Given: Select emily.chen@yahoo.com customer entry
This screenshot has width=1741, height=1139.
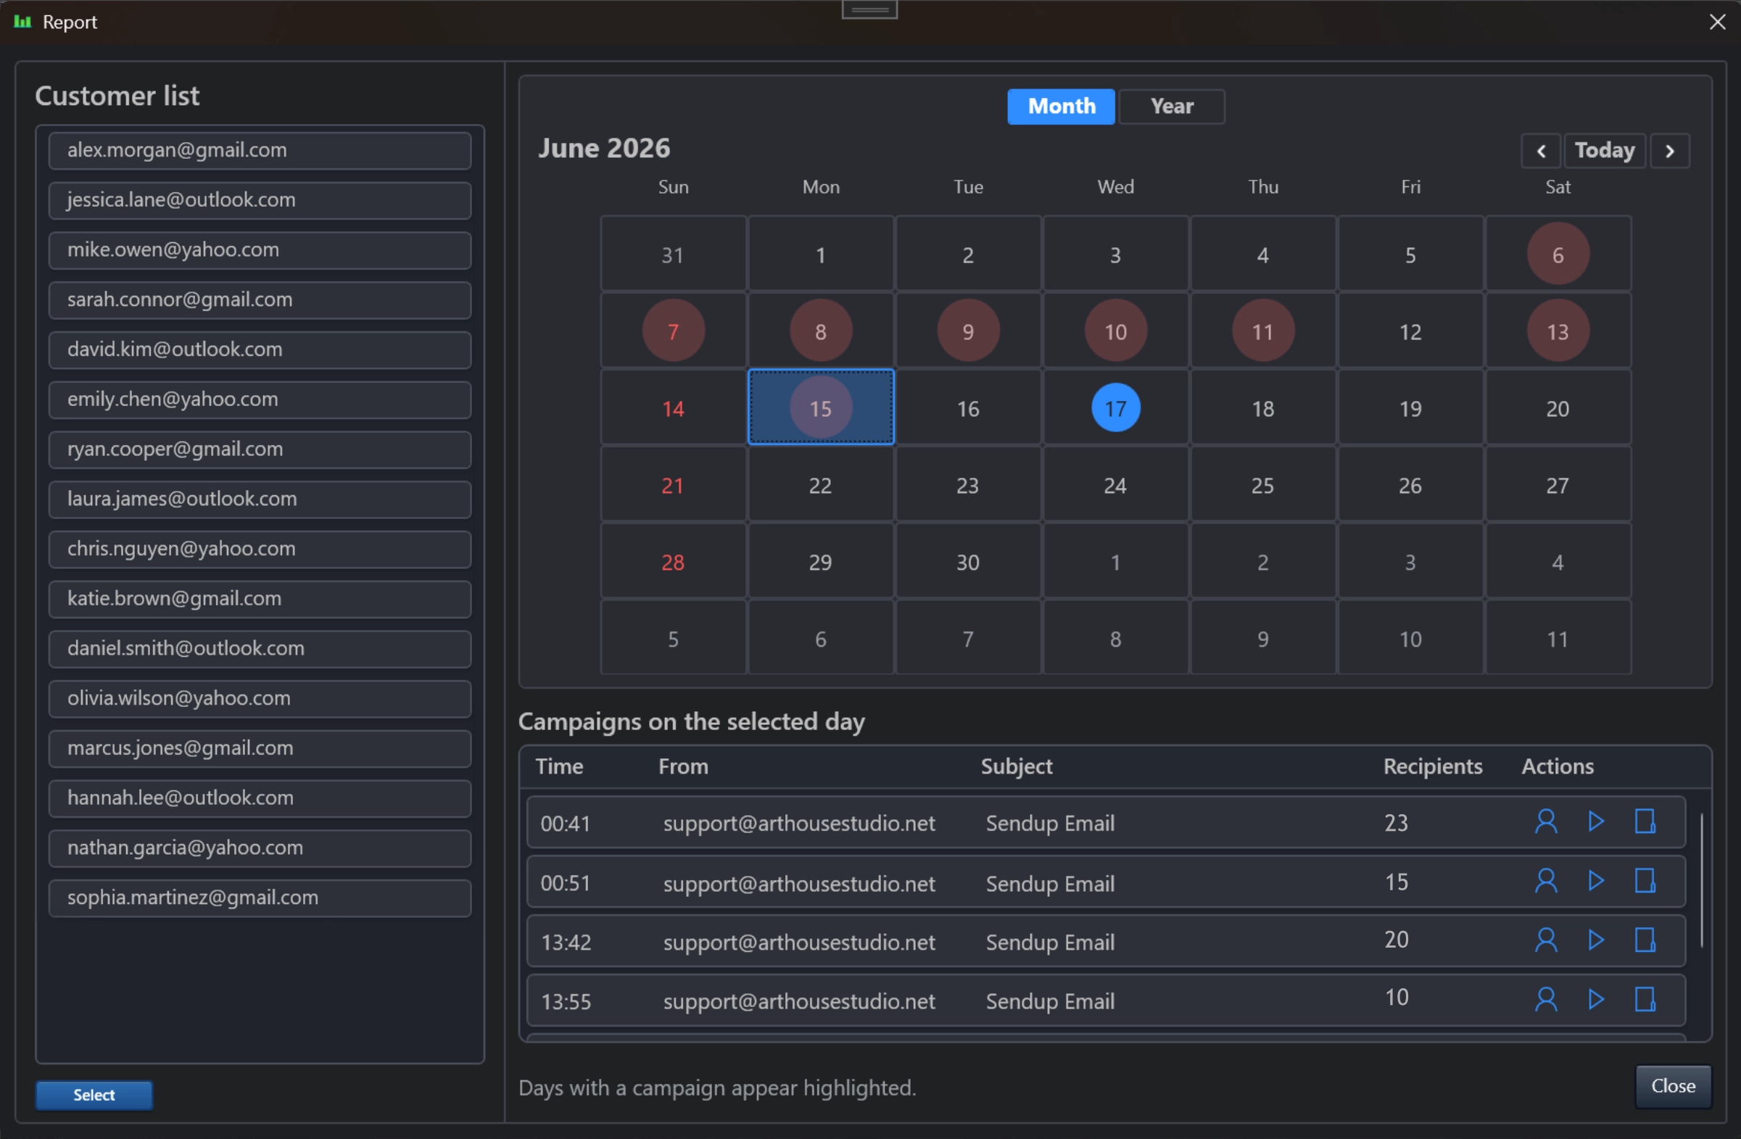Looking at the screenshot, I should 260,399.
